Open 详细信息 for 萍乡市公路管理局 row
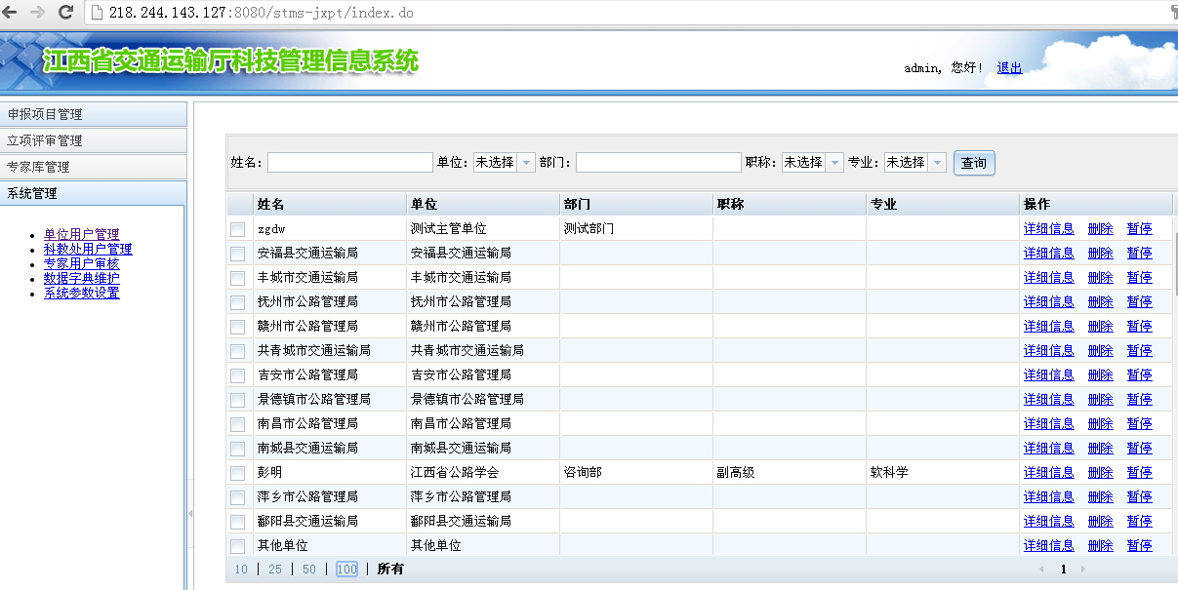Image resolution: width=1178 pixels, height=590 pixels. coord(1049,497)
